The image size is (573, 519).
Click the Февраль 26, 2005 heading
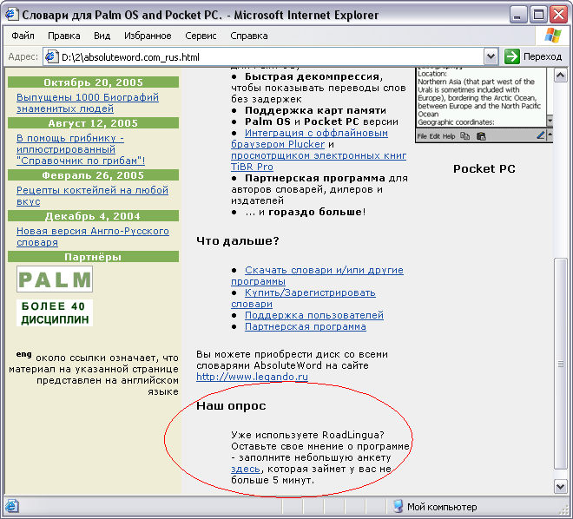pos(93,175)
